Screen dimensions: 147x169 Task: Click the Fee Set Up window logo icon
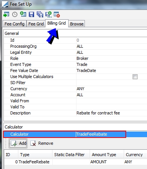[x=5, y=4]
